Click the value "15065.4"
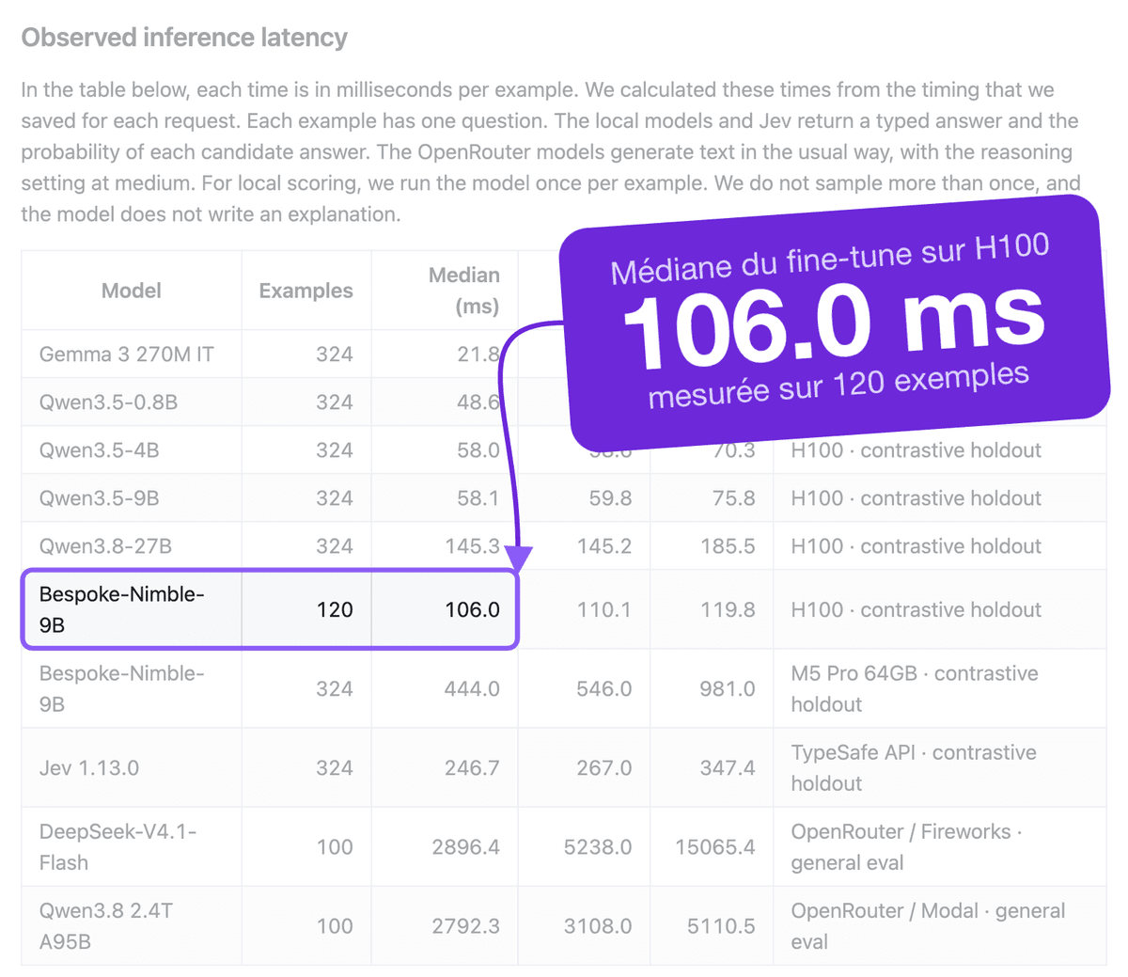Viewport: 1128px width, 977px height. (715, 846)
